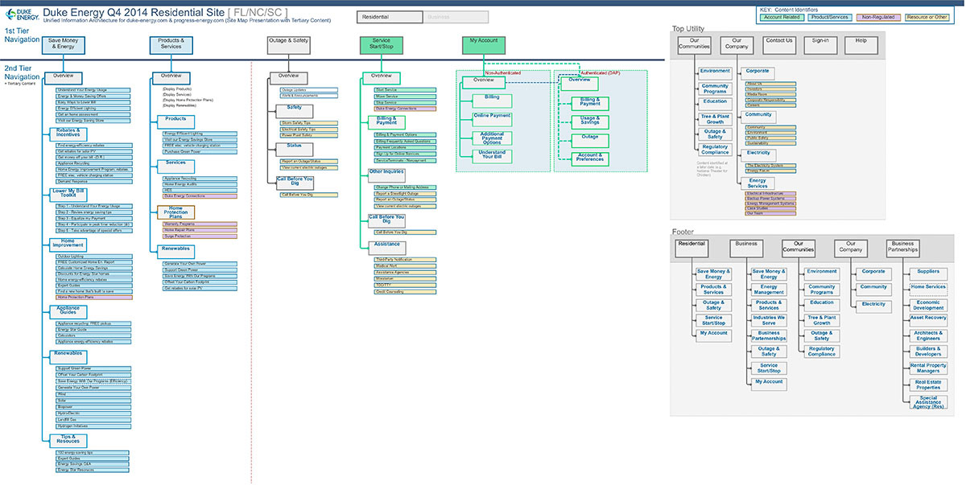Click Start Service row
The image size is (966, 485).
coord(405,90)
